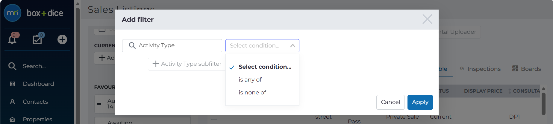Click the mri logo icon

click(13, 13)
